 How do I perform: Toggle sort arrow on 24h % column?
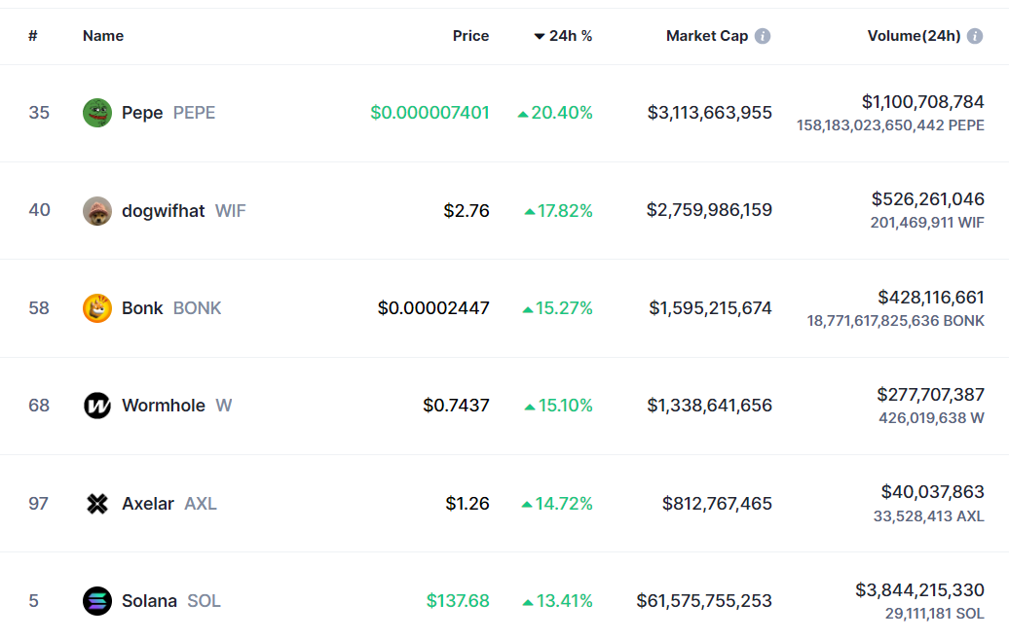pyautogui.click(x=540, y=36)
